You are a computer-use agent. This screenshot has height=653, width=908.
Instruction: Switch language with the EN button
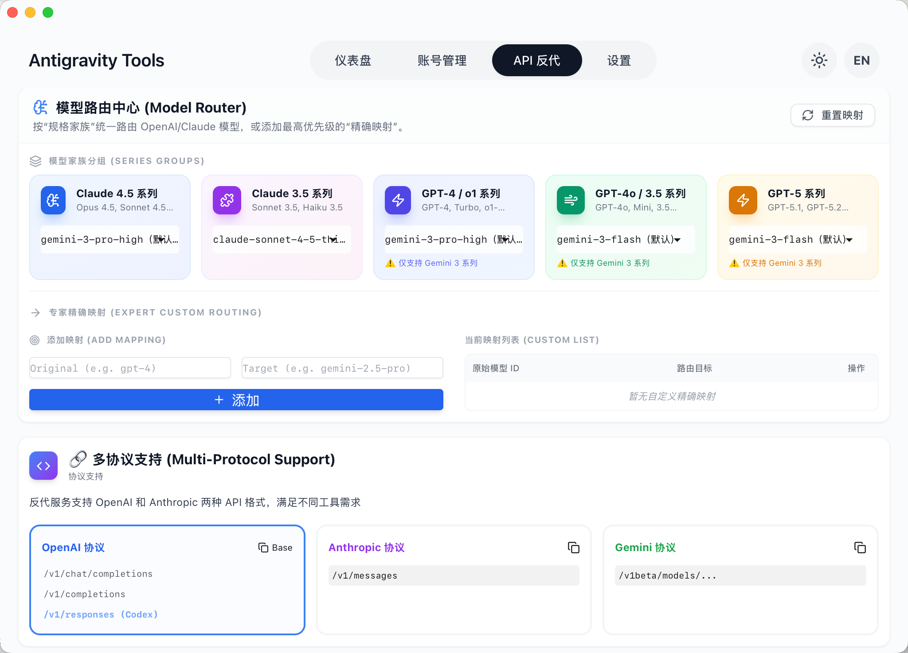[x=861, y=60]
